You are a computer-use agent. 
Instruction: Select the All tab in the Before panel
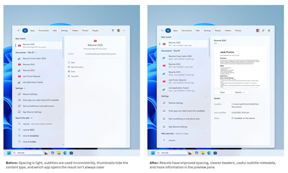point(25,31)
